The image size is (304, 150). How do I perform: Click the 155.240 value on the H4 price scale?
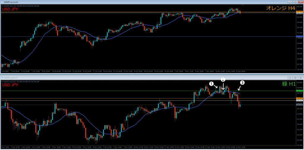[x=299, y=6]
